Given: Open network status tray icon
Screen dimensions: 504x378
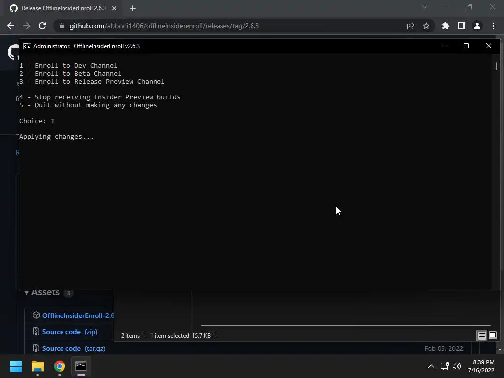Looking at the screenshot, I should (444, 366).
